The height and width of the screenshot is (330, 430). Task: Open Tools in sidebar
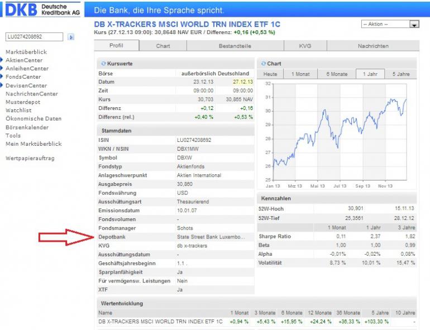tap(13, 136)
